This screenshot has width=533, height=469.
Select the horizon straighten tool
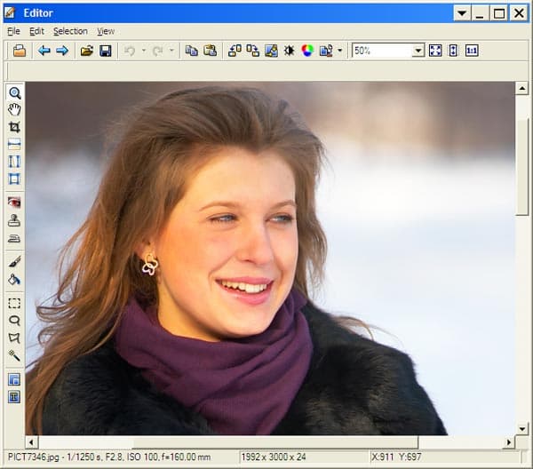click(x=14, y=144)
